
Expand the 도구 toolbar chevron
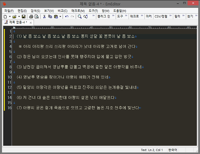coord(126,15)
